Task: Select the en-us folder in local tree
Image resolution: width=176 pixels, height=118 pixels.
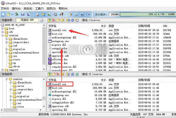Action: [21, 86]
